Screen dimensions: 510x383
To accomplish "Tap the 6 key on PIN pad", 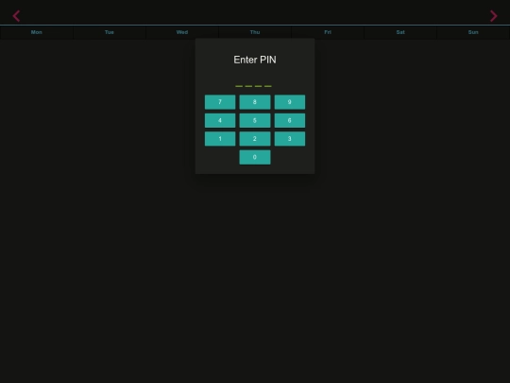I will tap(290, 120).
